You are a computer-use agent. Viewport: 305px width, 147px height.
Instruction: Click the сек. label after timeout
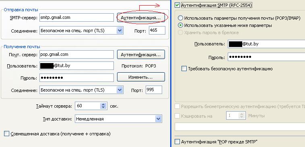click(x=114, y=106)
